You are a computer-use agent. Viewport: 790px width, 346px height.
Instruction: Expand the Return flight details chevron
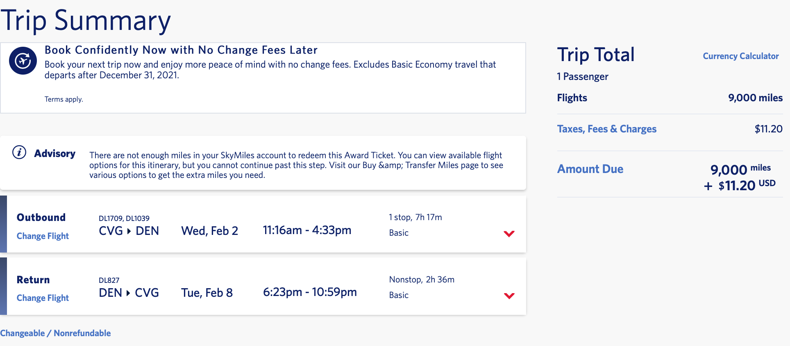[509, 296]
